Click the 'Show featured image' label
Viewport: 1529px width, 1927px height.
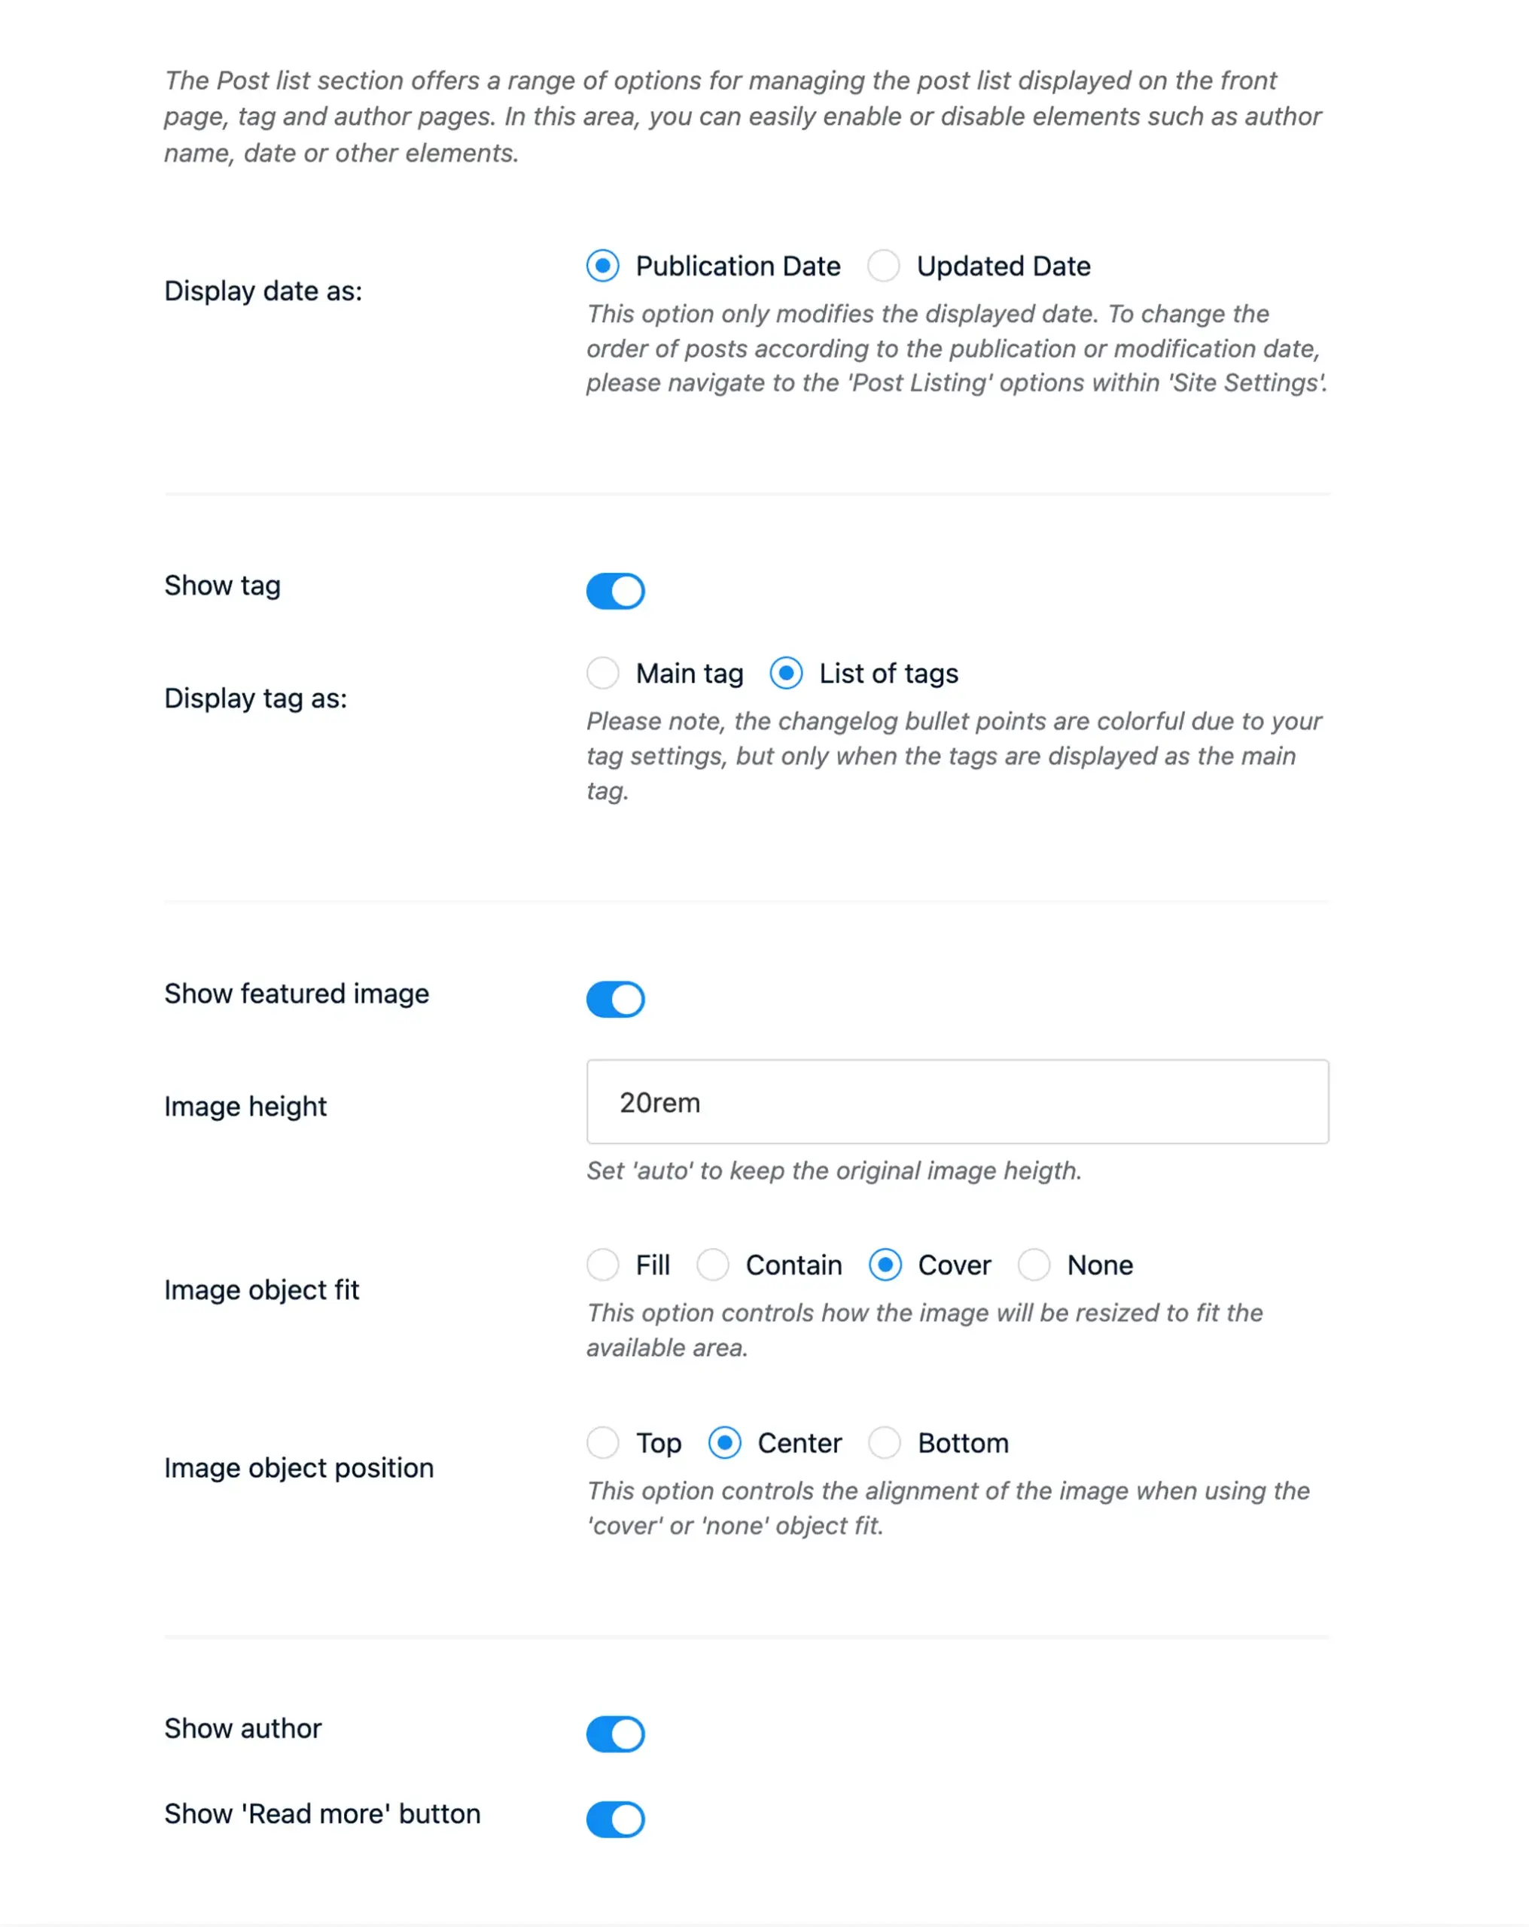pos(296,993)
